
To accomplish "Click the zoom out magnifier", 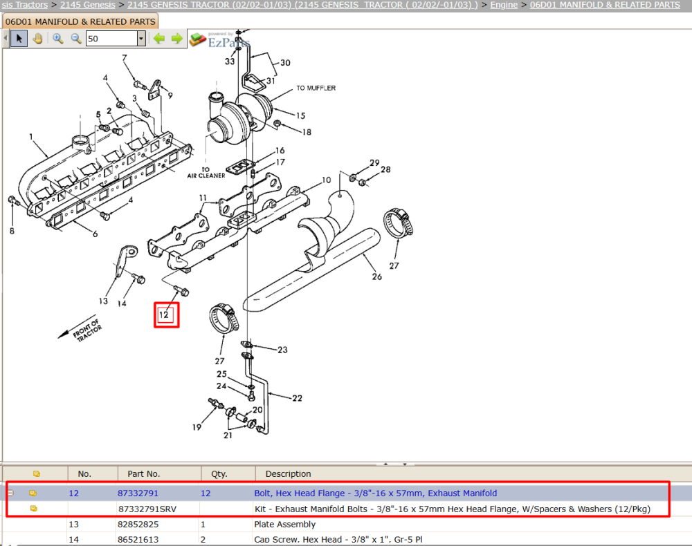I will click(x=76, y=39).
